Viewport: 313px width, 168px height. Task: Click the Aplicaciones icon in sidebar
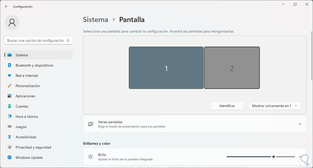[x=9, y=96]
